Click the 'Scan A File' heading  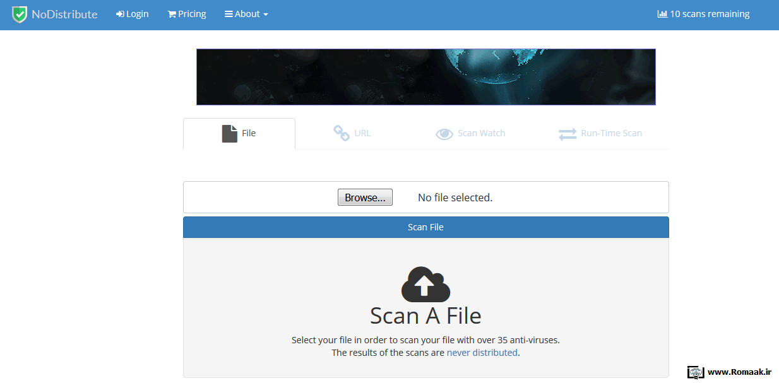[425, 315]
